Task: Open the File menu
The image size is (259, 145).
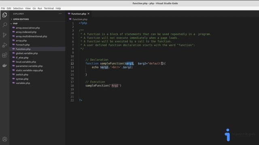Action: pos(3,8)
